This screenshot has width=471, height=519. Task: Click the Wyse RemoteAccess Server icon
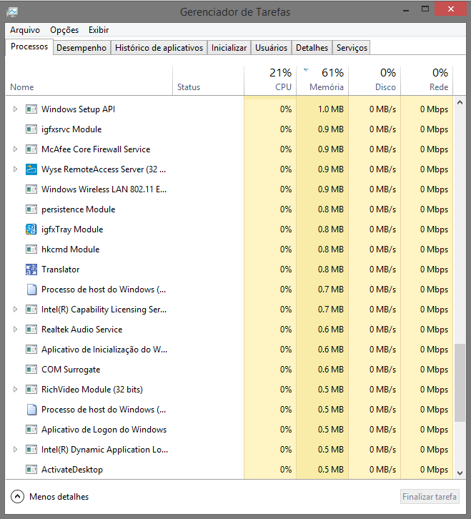[x=31, y=169]
